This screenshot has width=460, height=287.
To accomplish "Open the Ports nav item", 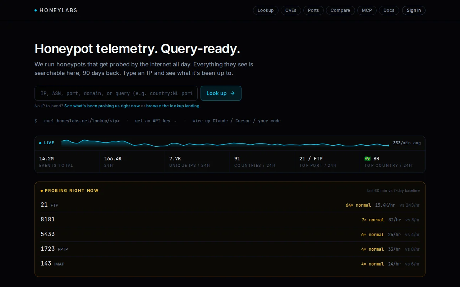I will pos(313,10).
